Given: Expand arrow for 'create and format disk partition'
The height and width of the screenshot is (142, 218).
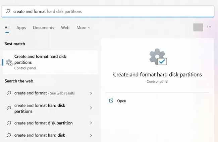Looking at the screenshot, I should [91, 123].
